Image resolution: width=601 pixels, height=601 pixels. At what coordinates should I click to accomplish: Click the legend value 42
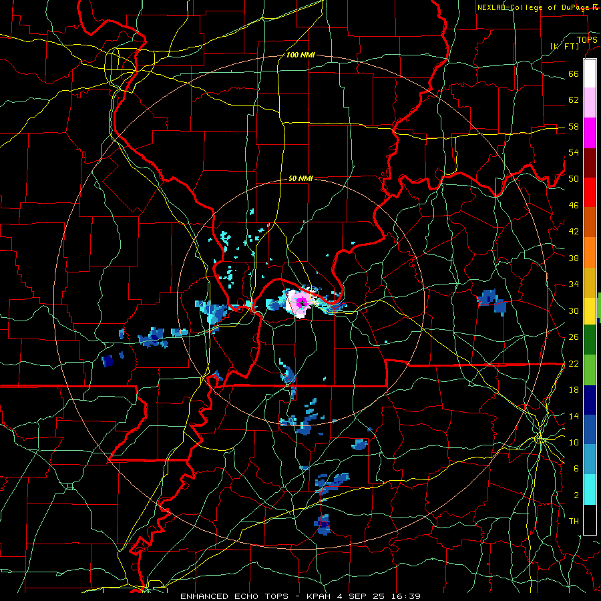click(574, 232)
